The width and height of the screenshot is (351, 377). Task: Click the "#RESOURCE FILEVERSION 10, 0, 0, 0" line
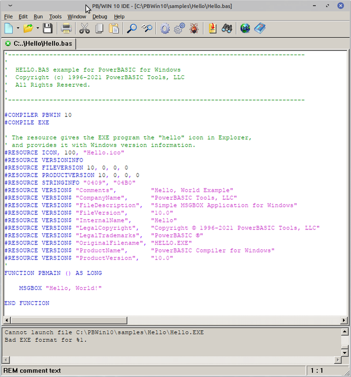[x=66, y=168]
